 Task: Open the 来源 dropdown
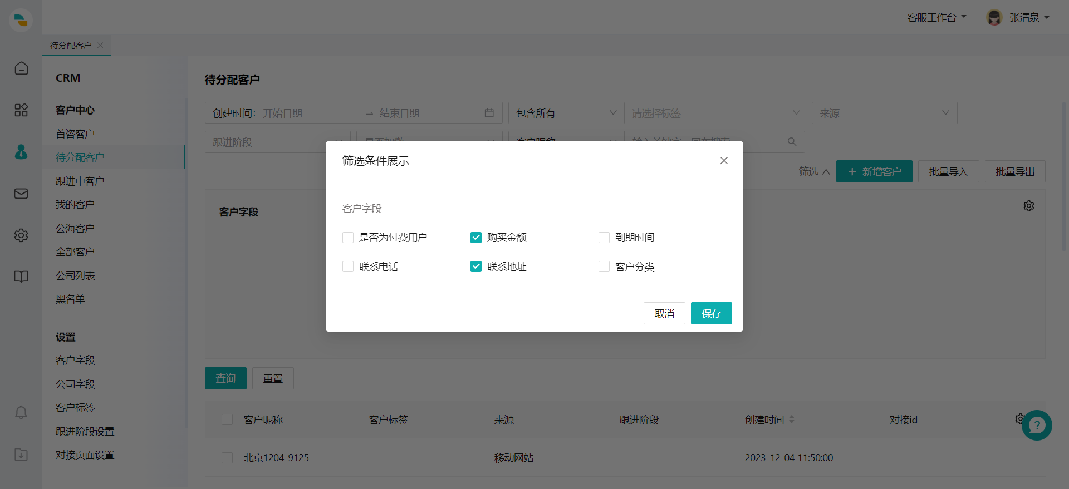[885, 113]
